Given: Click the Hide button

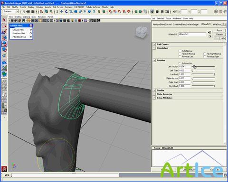Looking at the screenshot, I should pyautogui.click(x=223, y=38).
